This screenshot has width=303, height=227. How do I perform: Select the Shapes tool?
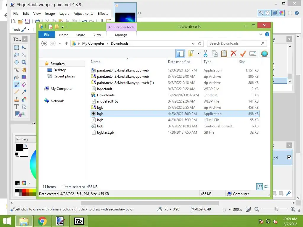(x=20, y=114)
